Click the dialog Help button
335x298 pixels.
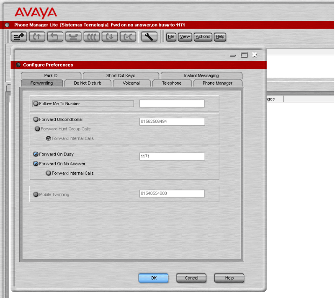pos(229,278)
